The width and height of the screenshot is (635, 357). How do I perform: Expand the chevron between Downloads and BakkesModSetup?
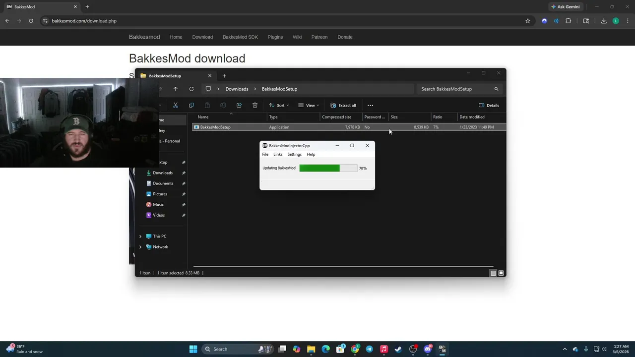pyautogui.click(x=255, y=89)
